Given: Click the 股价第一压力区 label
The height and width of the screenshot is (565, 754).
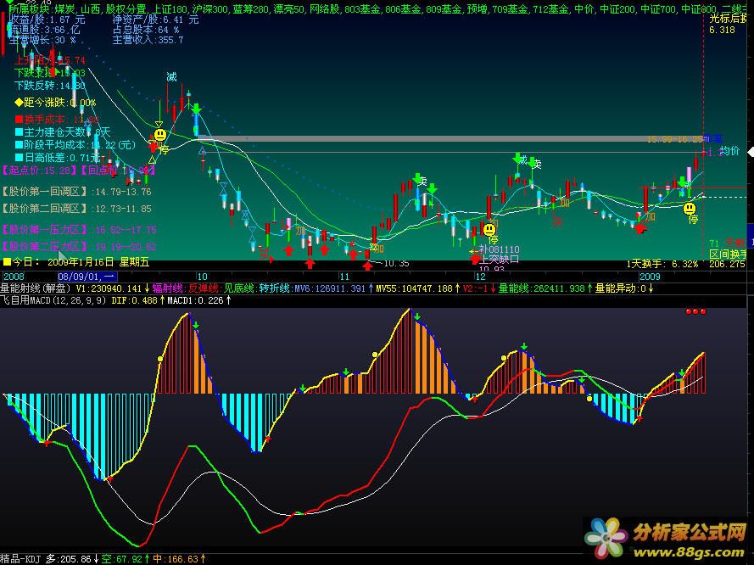Looking at the screenshot, I should point(47,230).
